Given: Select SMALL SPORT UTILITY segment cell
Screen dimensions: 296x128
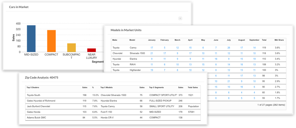Looking at the screenshot, I should click(x=162, y=106).
